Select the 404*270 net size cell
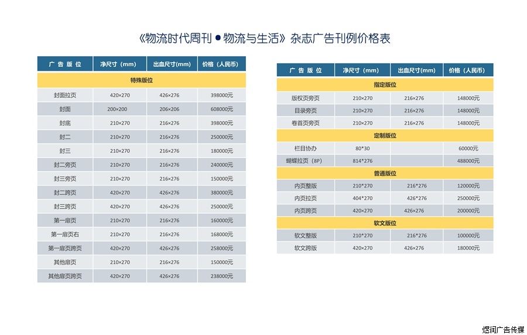Image resolution: width=527 pixels, height=335 pixels. click(362, 198)
